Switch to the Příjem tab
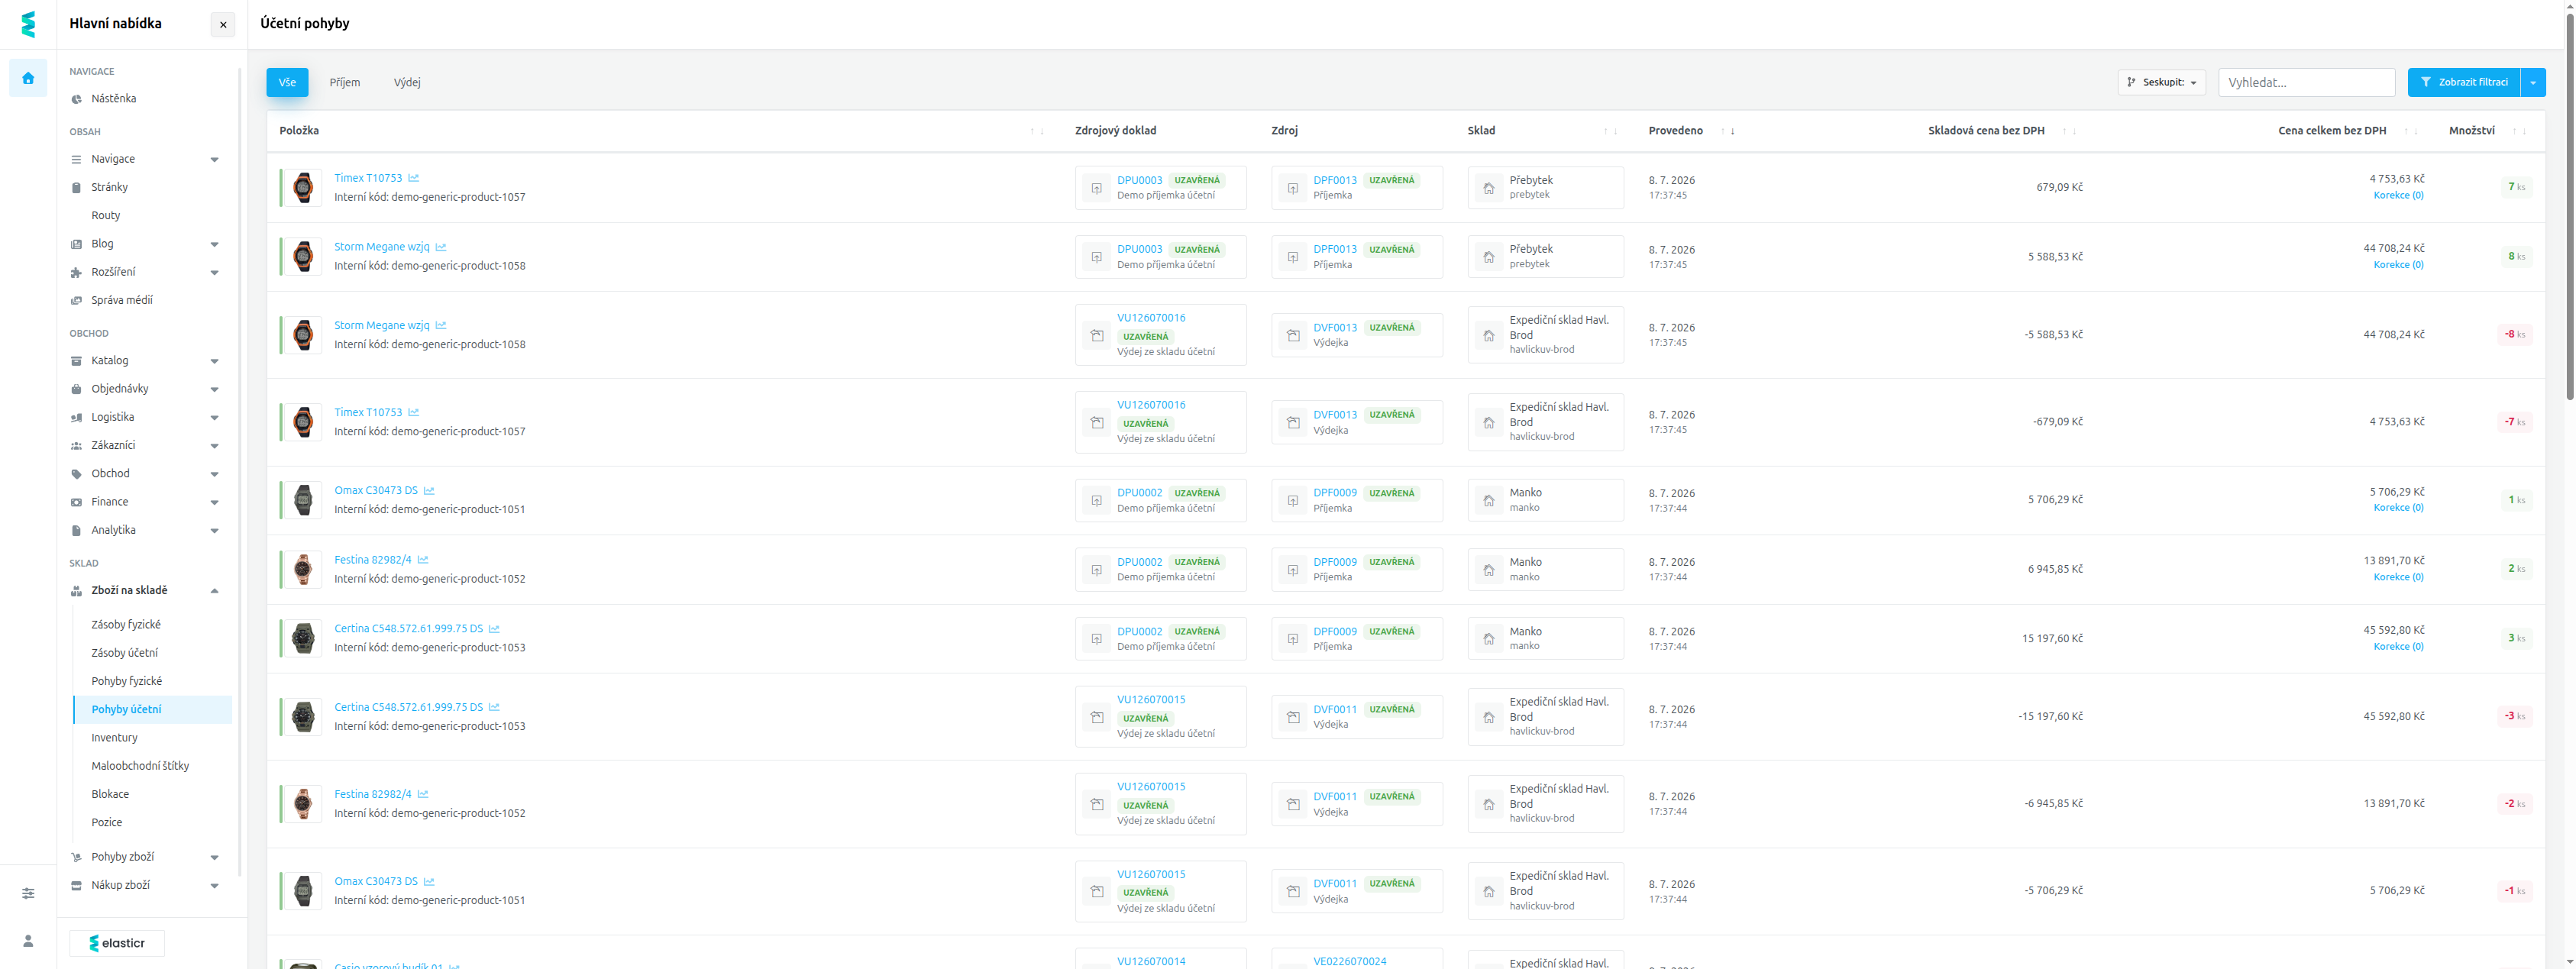This screenshot has height=969, width=2576. coord(345,82)
